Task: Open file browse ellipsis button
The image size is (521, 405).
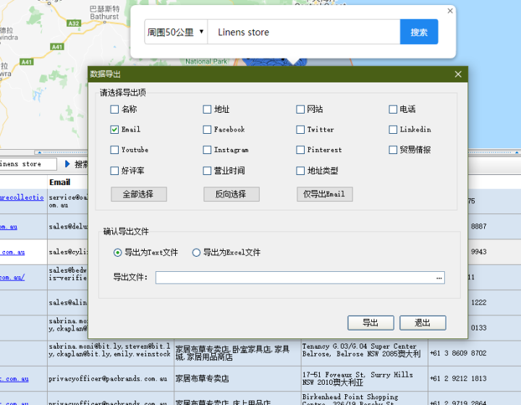Action: (439, 278)
